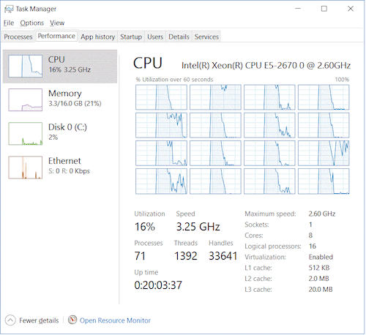Click the Intel Xeon CPU model name
Image resolution: width=366 pixels, height=335 pixels.
[x=266, y=66]
